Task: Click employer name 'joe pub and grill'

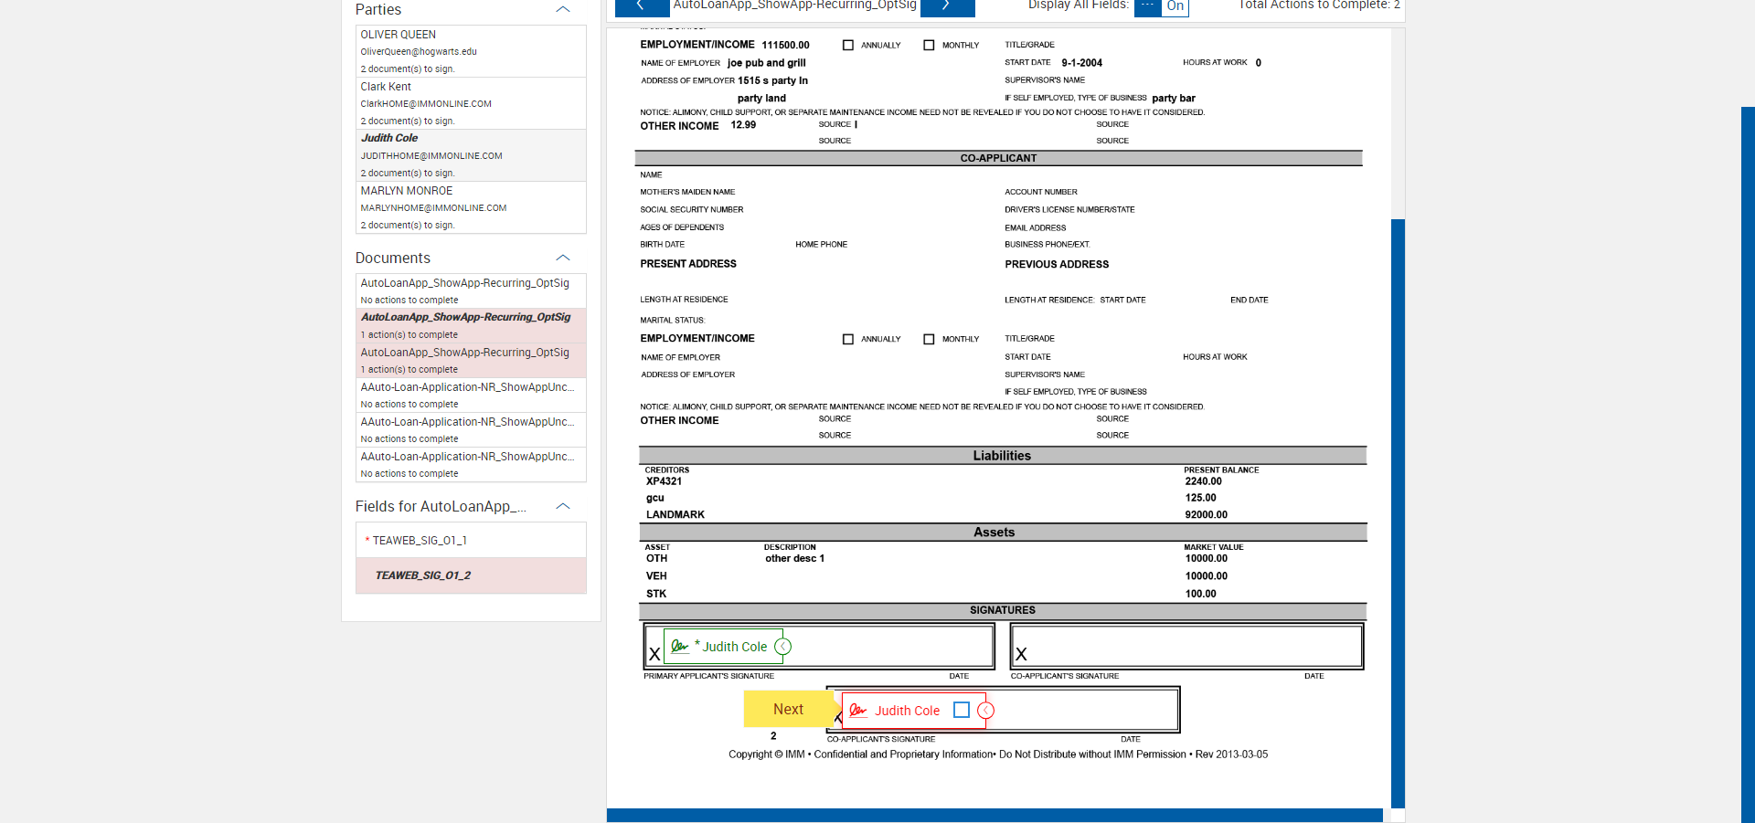Action: click(x=767, y=63)
